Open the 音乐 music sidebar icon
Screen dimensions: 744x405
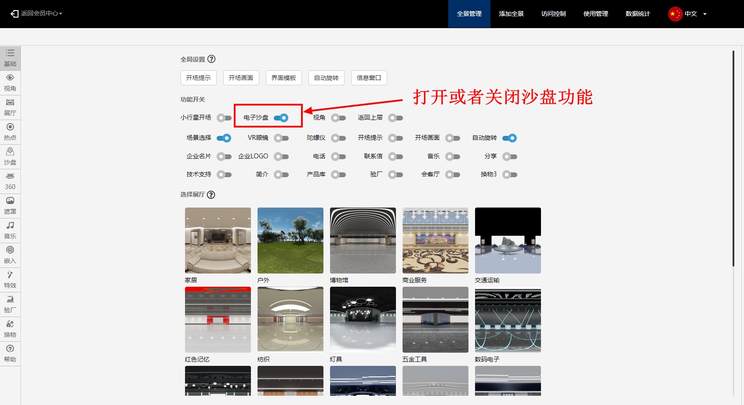pos(10,230)
